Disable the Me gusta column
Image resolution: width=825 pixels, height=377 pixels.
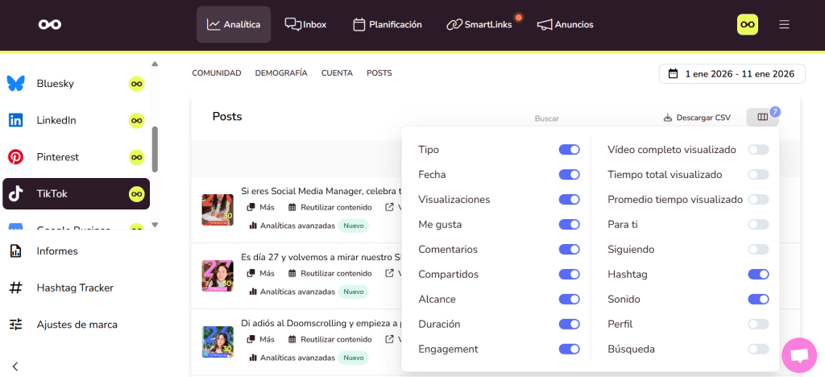coord(570,225)
